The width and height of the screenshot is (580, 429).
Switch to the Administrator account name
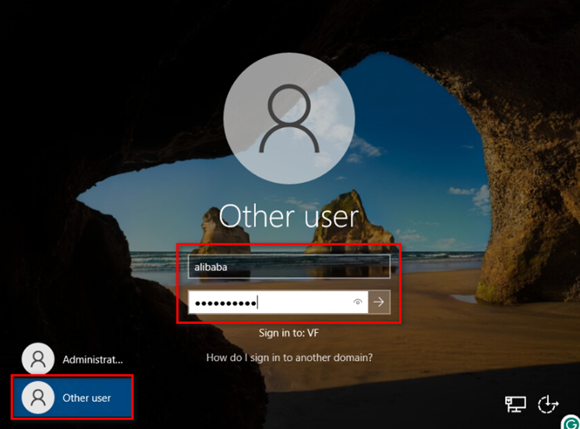(92, 360)
